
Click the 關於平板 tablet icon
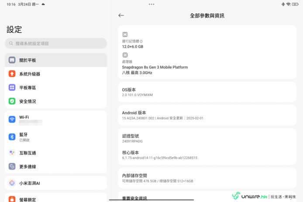coord(12,60)
